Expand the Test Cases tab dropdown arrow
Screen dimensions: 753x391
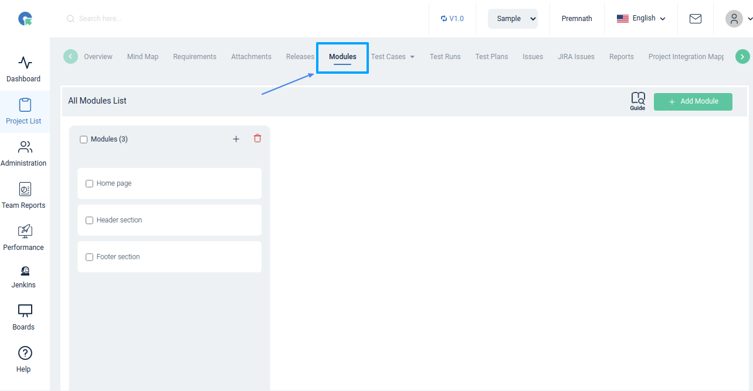(412, 57)
